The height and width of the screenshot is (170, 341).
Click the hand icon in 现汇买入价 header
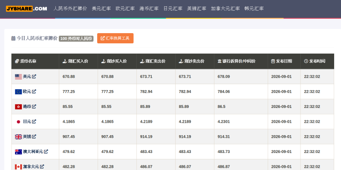point(65,61)
